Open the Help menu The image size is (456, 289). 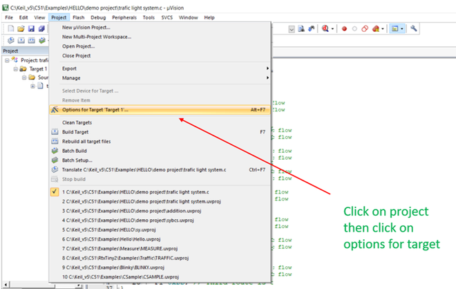(209, 17)
